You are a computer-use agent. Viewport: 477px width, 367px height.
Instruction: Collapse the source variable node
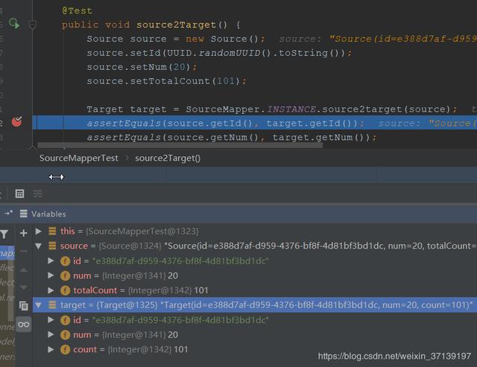tap(38, 246)
